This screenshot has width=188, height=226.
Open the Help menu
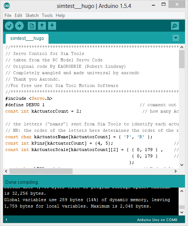(x=60, y=15)
